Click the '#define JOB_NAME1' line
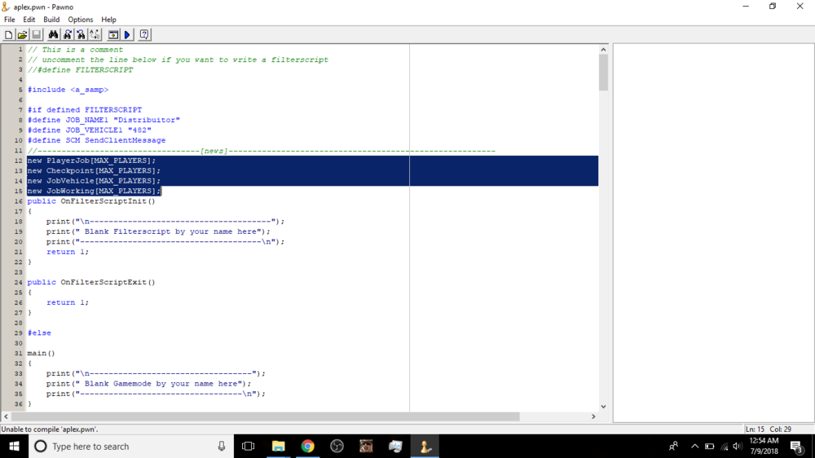Image resolution: width=815 pixels, height=458 pixels. 104,120
